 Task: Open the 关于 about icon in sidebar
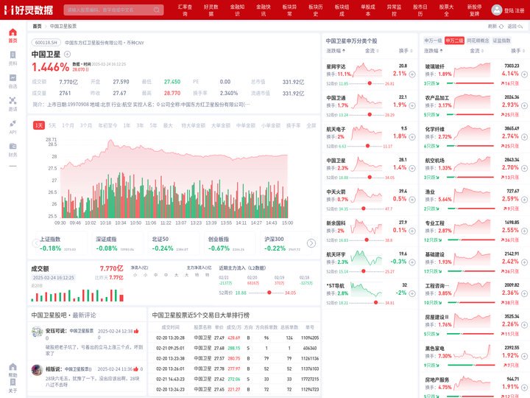tap(13, 382)
